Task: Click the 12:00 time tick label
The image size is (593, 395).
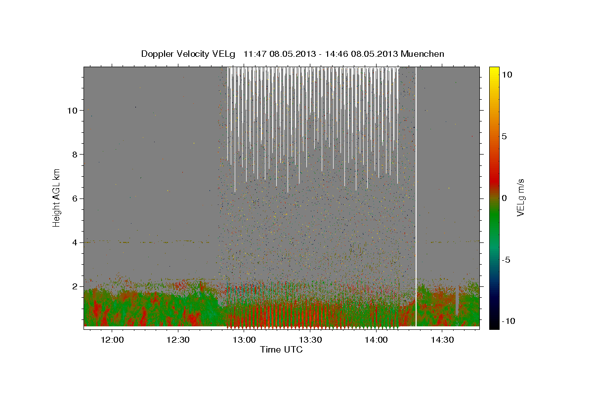Action: pos(112,340)
